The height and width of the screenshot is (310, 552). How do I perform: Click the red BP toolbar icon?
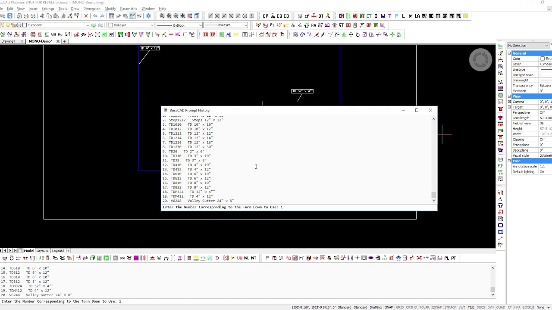coord(369,25)
